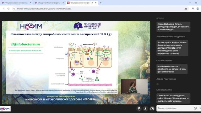Raise hand in the webinar
The width and height of the screenshot is (201, 113).
click(139, 109)
